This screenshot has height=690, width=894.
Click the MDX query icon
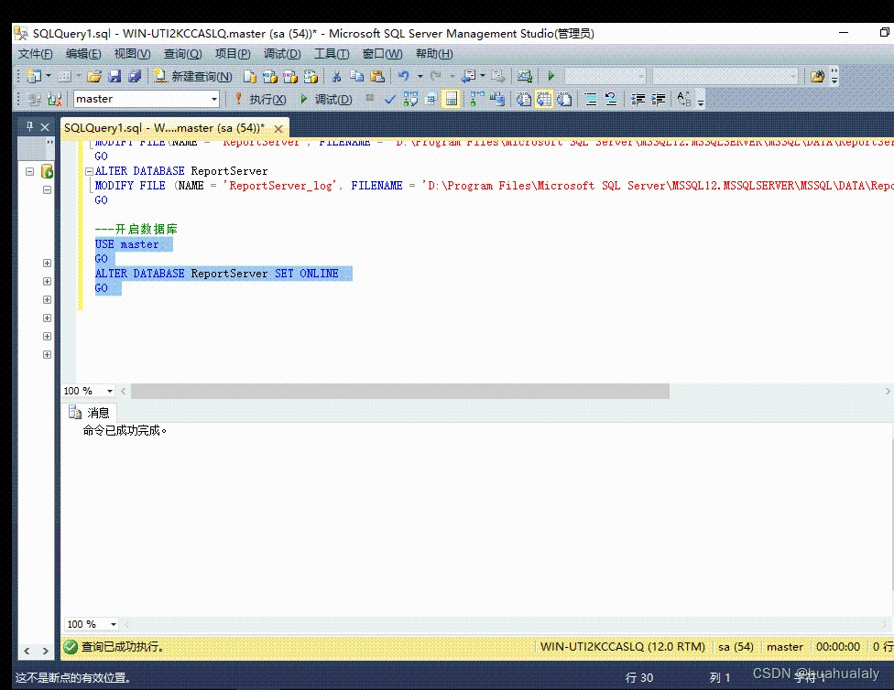[269, 76]
